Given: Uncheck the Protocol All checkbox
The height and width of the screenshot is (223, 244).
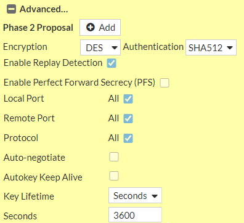Looking at the screenshot, I should [128, 138].
